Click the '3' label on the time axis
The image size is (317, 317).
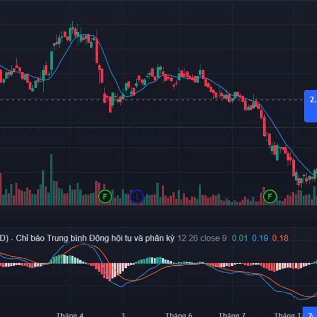(x=123, y=314)
